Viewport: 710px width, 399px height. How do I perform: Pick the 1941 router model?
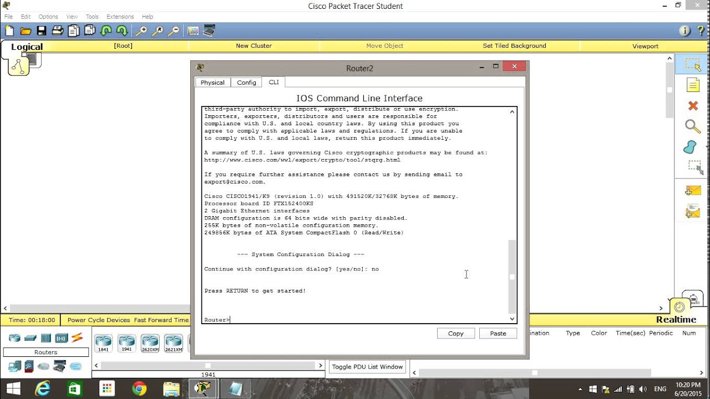click(126, 344)
